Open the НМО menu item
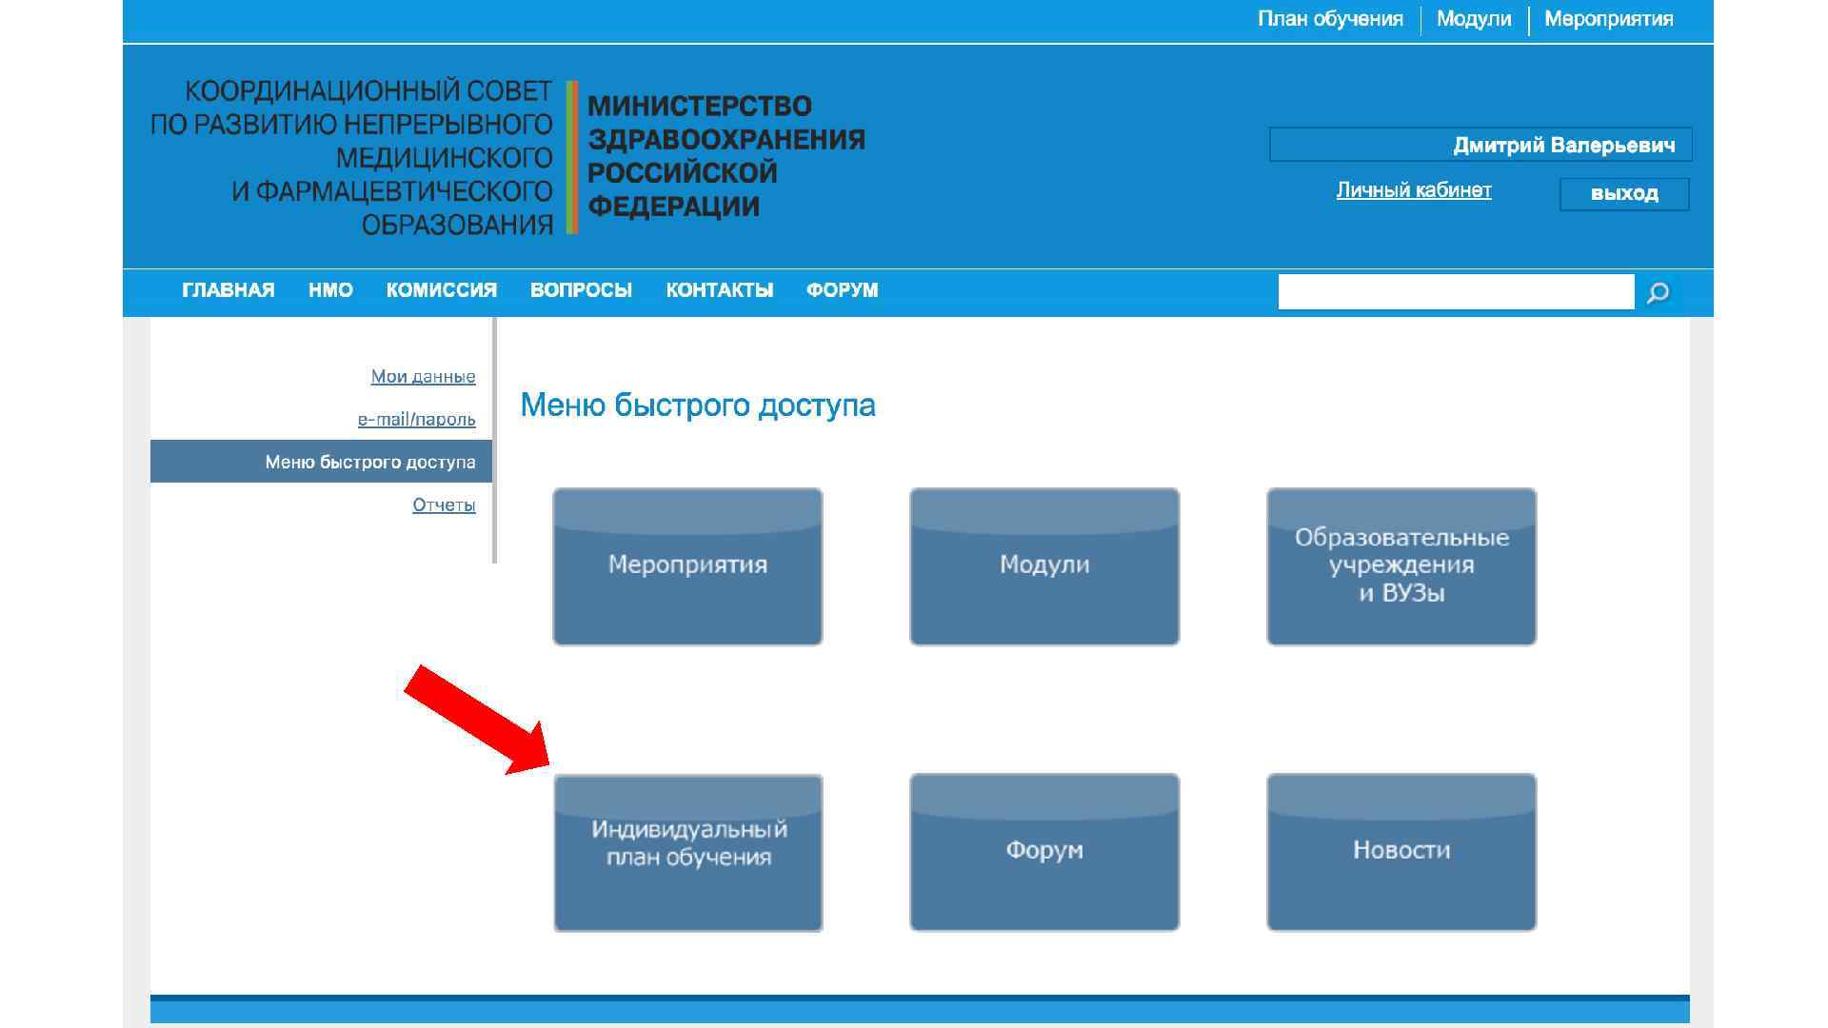Image resolution: width=1828 pixels, height=1028 pixels. pyautogui.click(x=330, y=290)
